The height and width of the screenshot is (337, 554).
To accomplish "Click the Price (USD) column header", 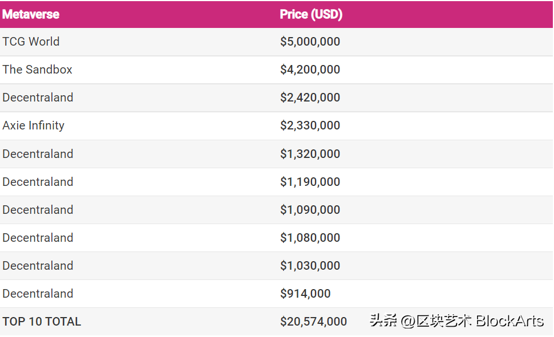I will tap(311, 14).
